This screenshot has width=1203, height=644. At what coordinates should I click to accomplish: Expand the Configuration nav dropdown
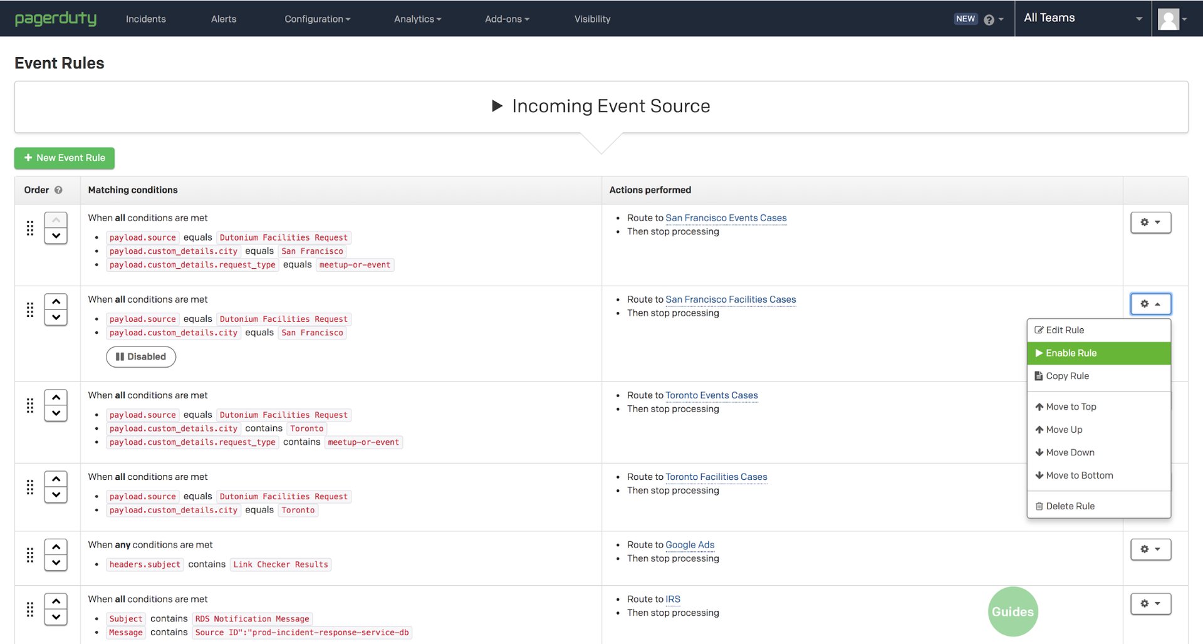317,19
